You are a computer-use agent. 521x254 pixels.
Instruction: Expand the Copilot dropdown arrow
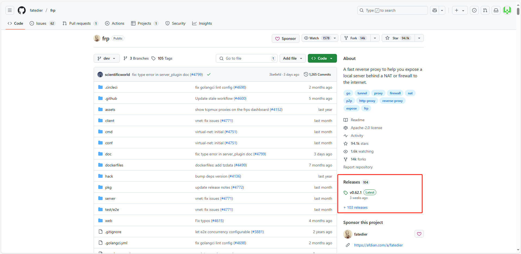click(442, 10)
